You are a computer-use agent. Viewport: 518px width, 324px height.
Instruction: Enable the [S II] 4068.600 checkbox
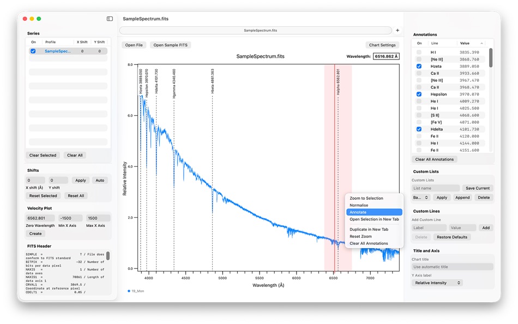(419, 115)
